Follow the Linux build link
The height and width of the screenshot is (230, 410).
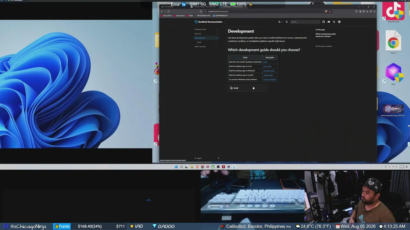(267, 66)
